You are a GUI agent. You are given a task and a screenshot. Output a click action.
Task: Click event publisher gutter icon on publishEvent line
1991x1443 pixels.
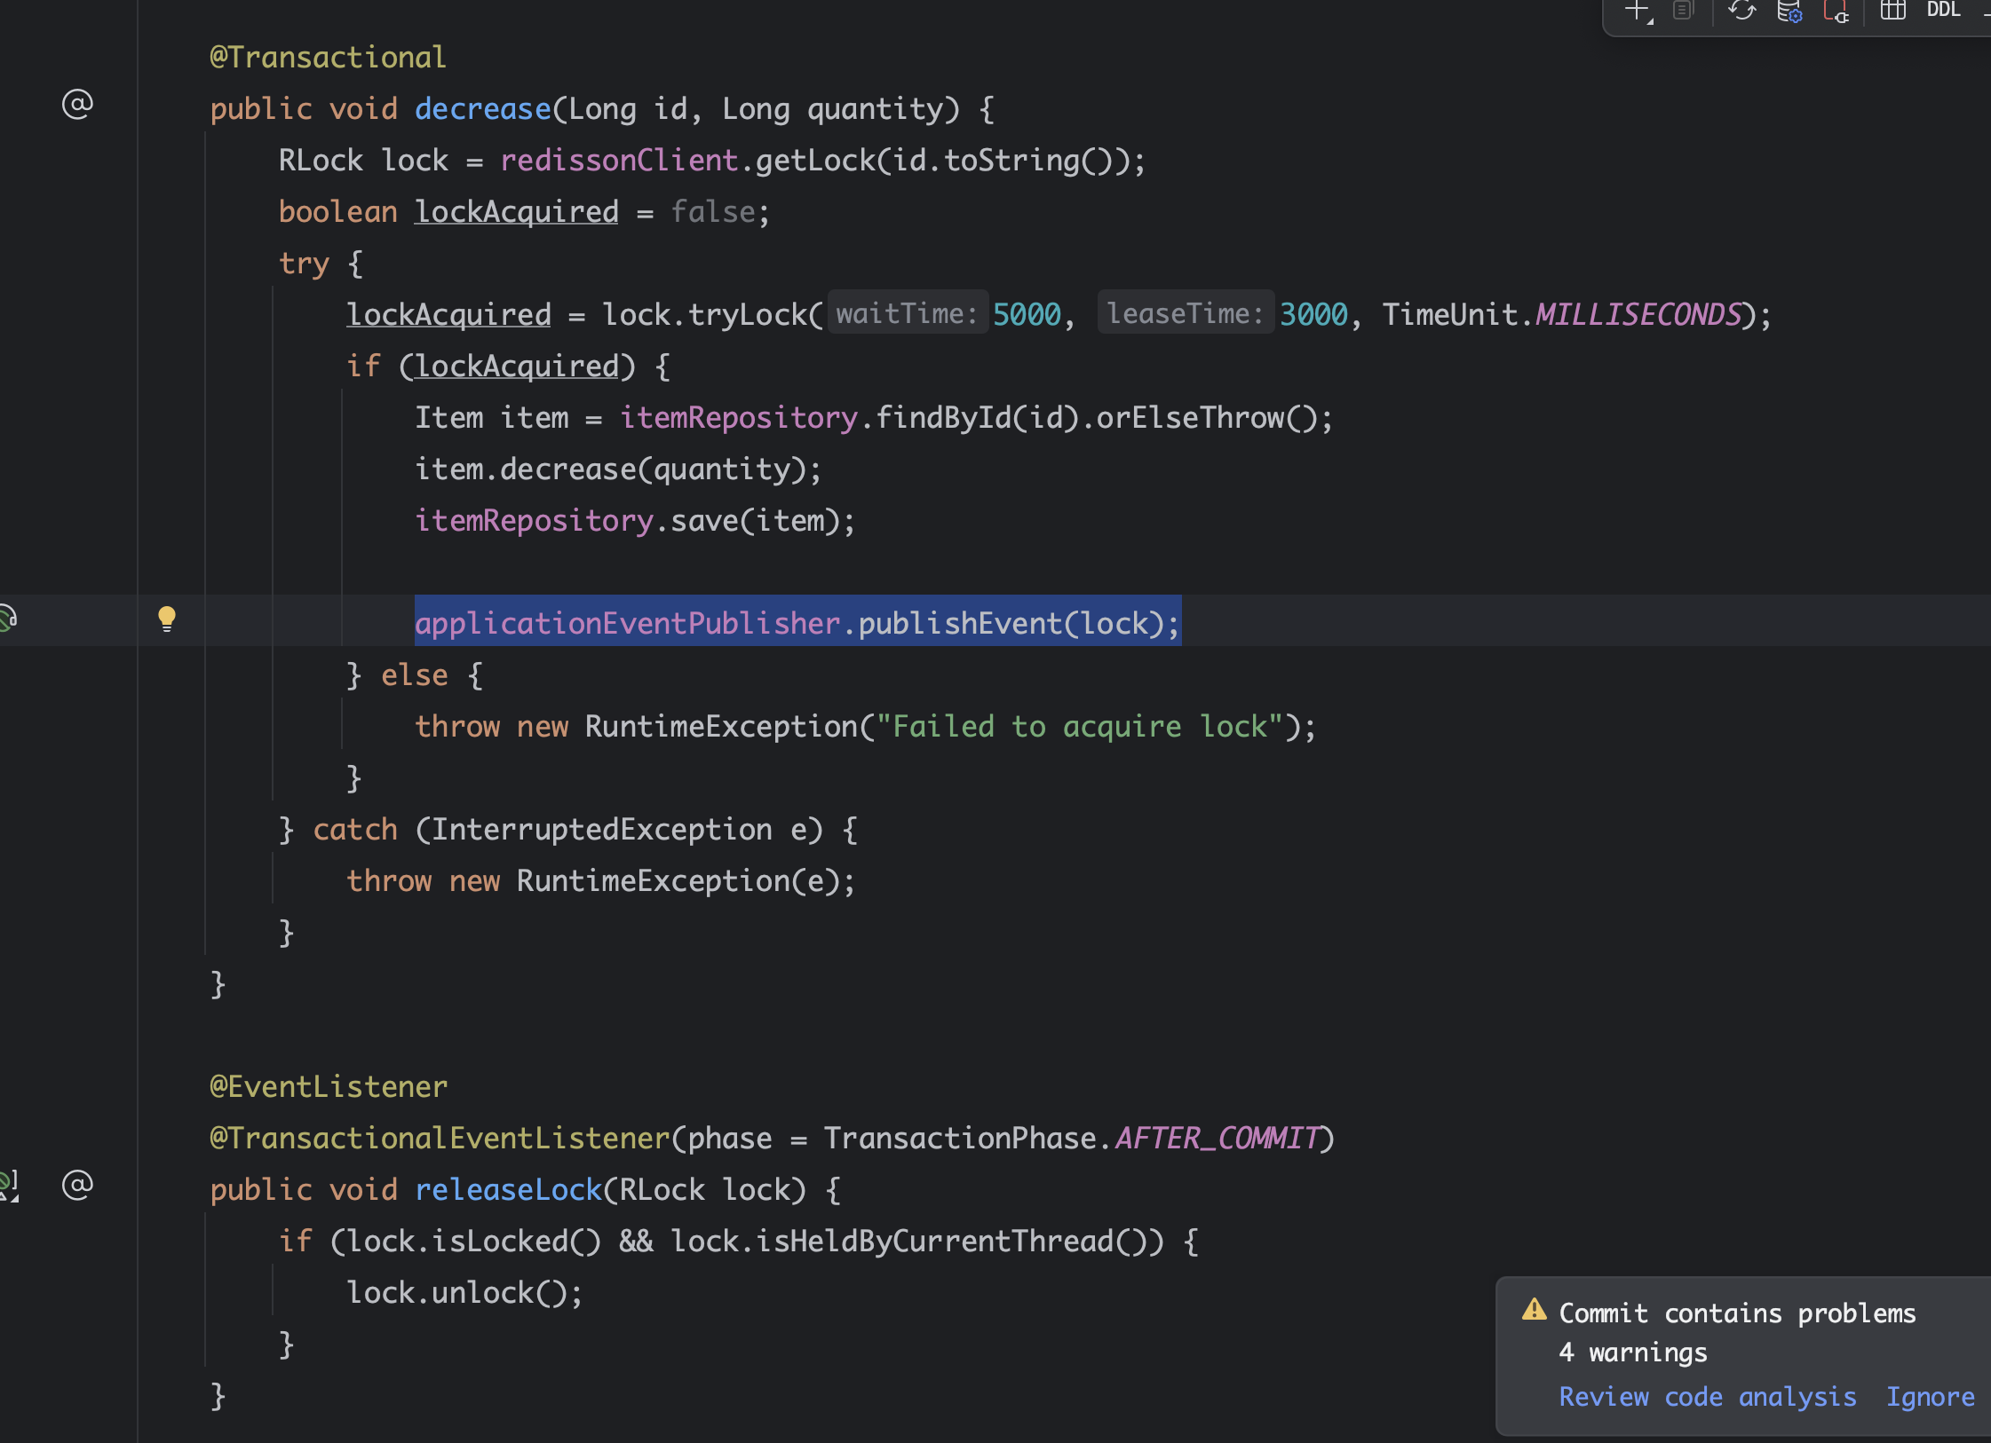pos(7,618)
